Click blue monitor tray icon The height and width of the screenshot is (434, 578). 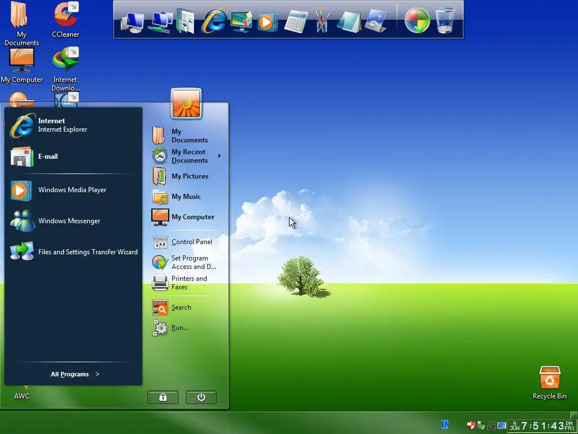[501, 426]
